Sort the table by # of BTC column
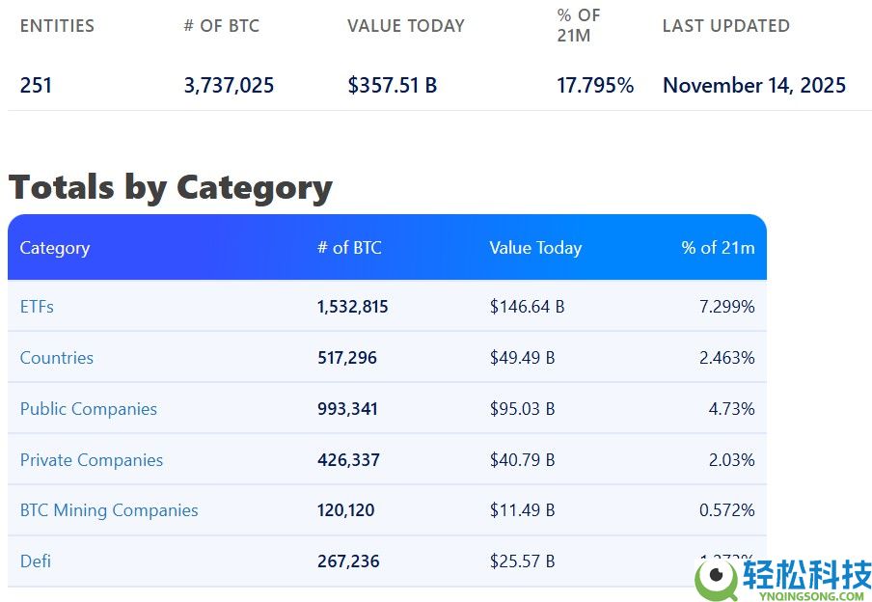 pyautogui.click(x=349, y=248)
